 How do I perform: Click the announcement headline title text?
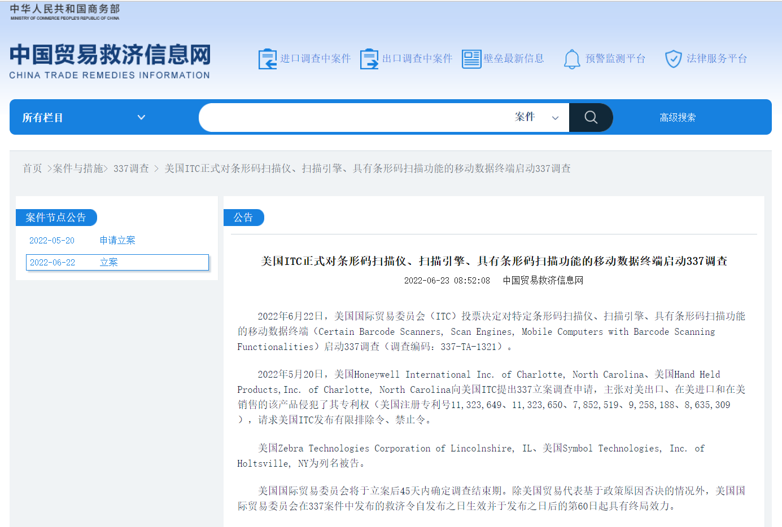coord(494,261)
